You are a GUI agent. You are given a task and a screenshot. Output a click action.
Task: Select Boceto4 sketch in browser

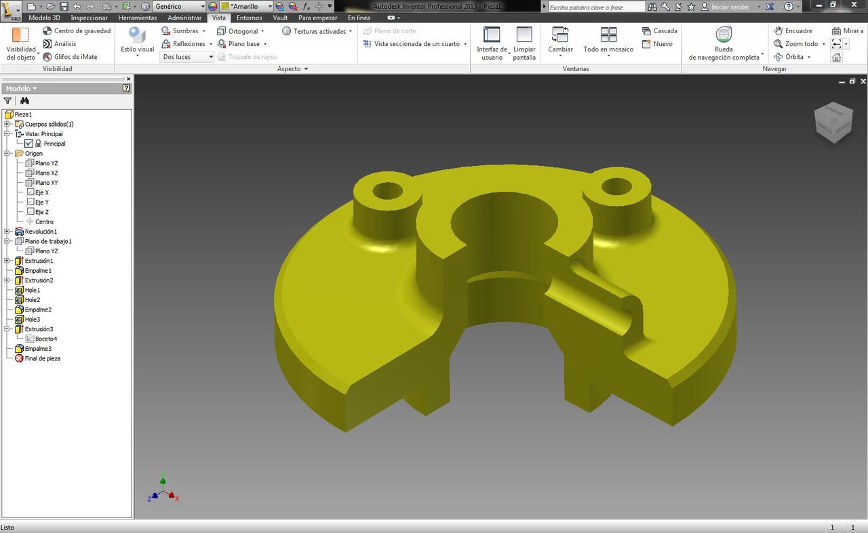[41, 339]
